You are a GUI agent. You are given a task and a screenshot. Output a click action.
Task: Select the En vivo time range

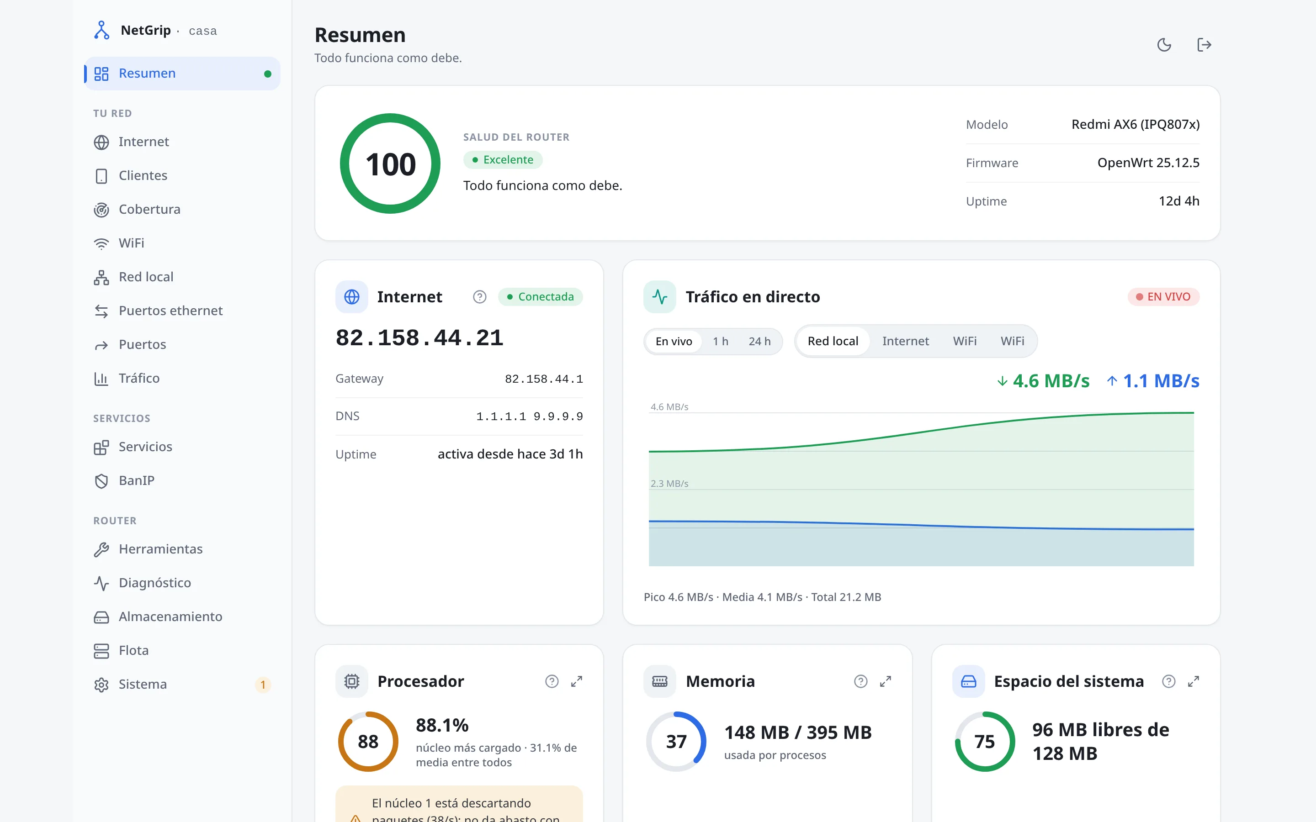[x=674, y=342]
